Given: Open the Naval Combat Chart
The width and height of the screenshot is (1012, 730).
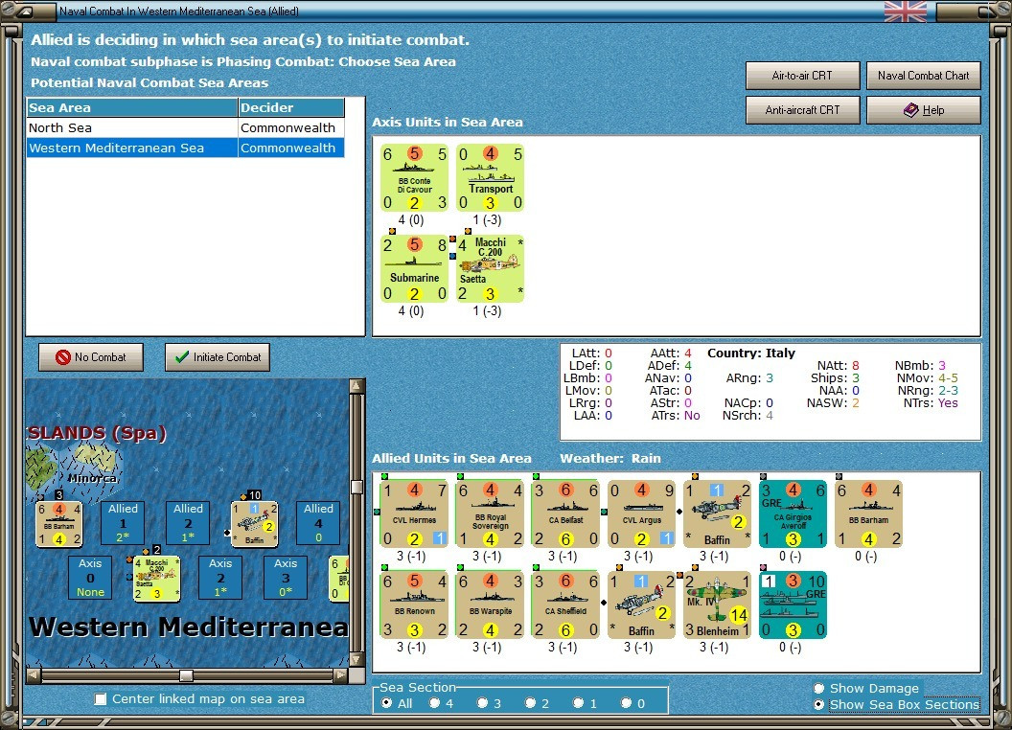Looking at the screenshot, I should [x=923, y=76].
